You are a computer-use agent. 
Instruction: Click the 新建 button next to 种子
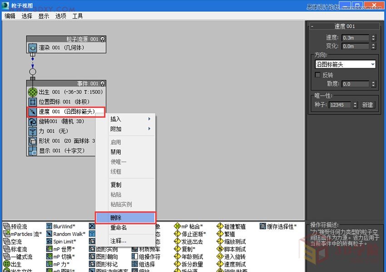coord(368,104)
